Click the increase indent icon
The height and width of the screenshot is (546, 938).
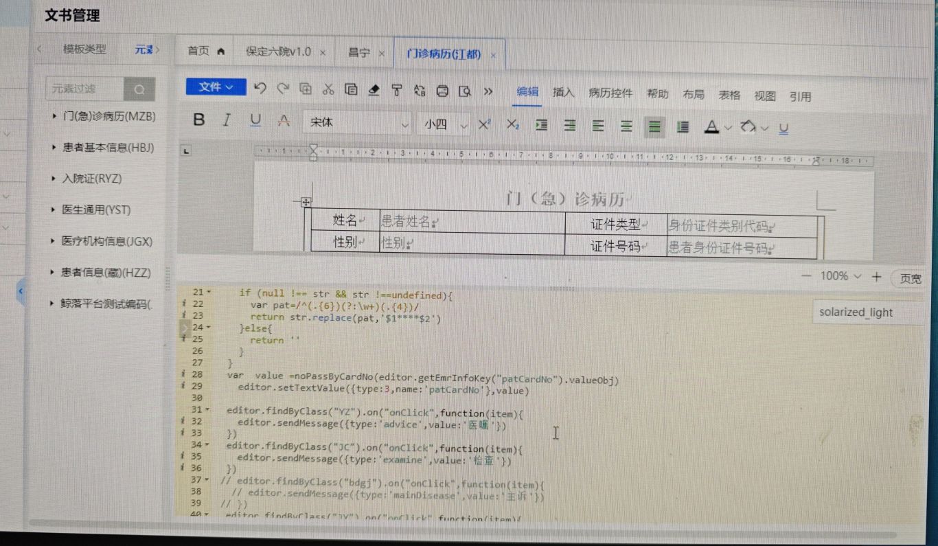[542, 125]
